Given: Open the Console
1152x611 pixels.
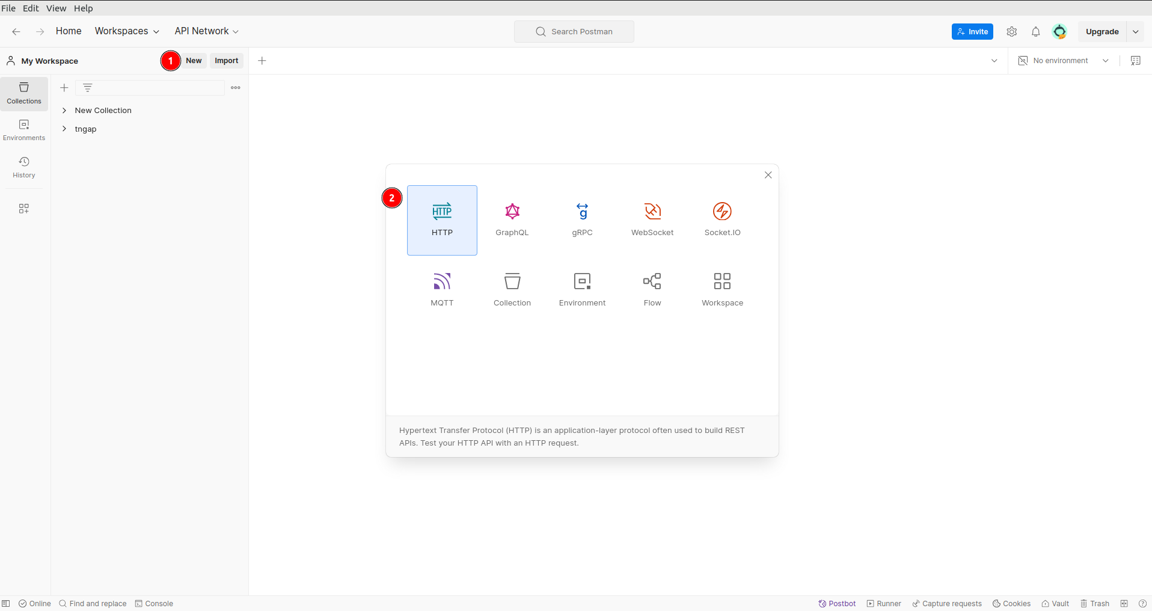Looking at the screenshot, I should pos(154,604).
